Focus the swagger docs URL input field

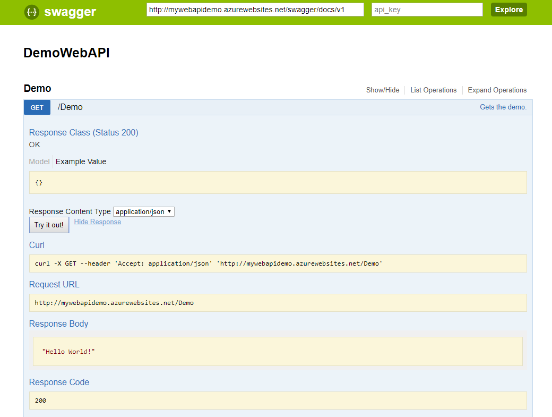[x=255, y=10]
